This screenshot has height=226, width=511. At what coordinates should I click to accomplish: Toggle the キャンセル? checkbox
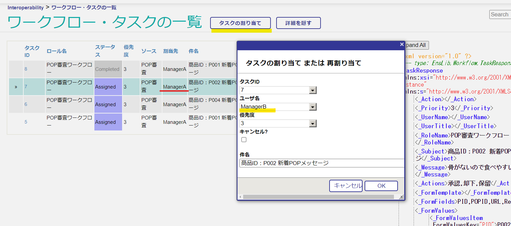(x=244, y=140)
